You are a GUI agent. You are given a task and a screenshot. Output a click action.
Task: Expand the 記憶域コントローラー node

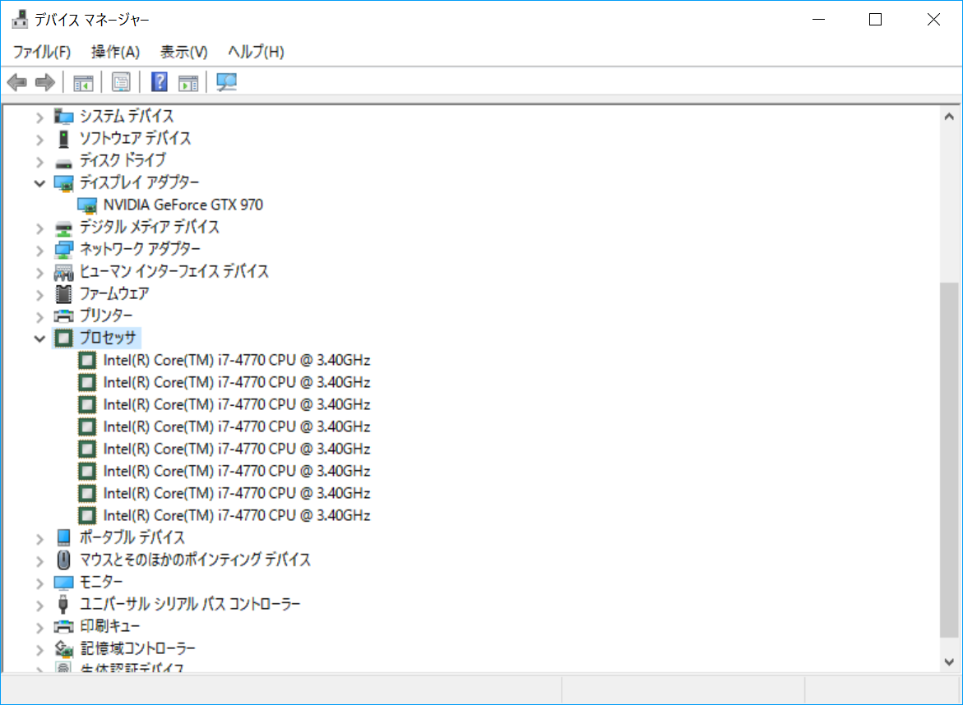40,650
